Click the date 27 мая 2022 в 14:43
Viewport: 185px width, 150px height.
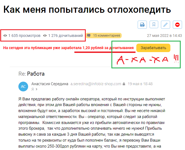pyautogui.click(x=164, y=36)
